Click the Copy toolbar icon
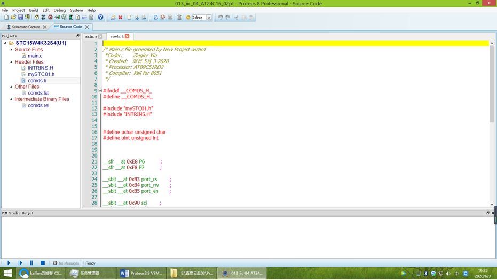This screenshot has width=497, height=280. pyautogui.click(x=244, y=18)
